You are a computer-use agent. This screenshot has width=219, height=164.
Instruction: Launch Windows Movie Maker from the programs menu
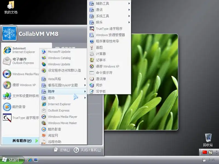click(63, 123)
